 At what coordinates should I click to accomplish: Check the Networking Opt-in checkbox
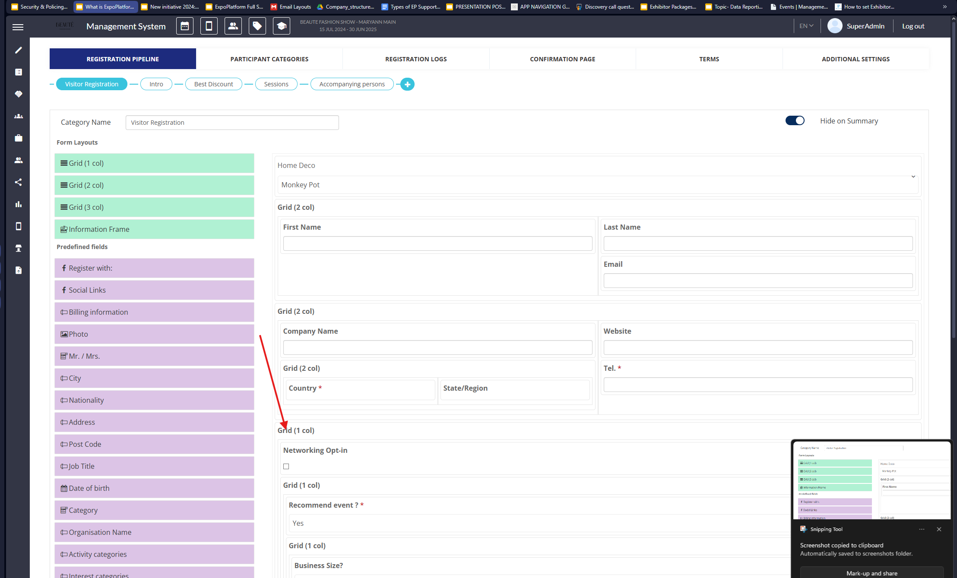[x=286, y=466]
